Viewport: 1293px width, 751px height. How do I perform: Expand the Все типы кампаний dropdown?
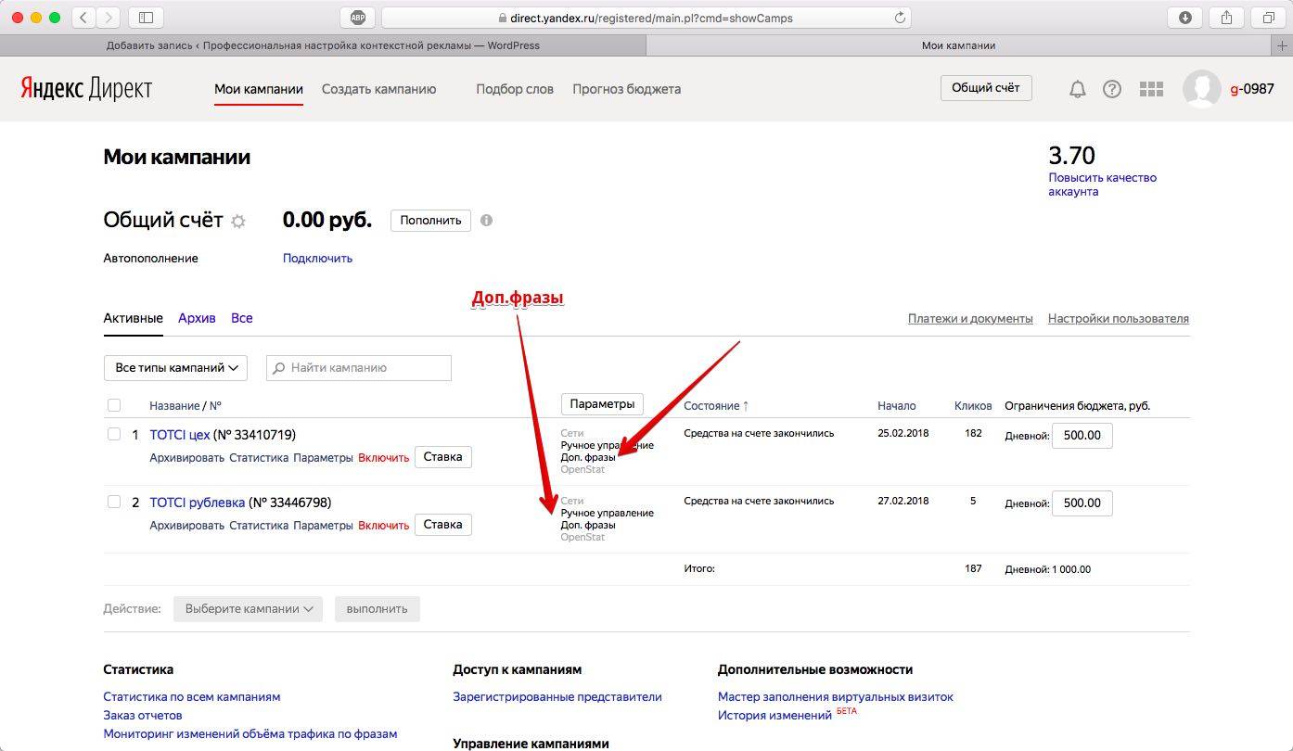tap(175, 368)
